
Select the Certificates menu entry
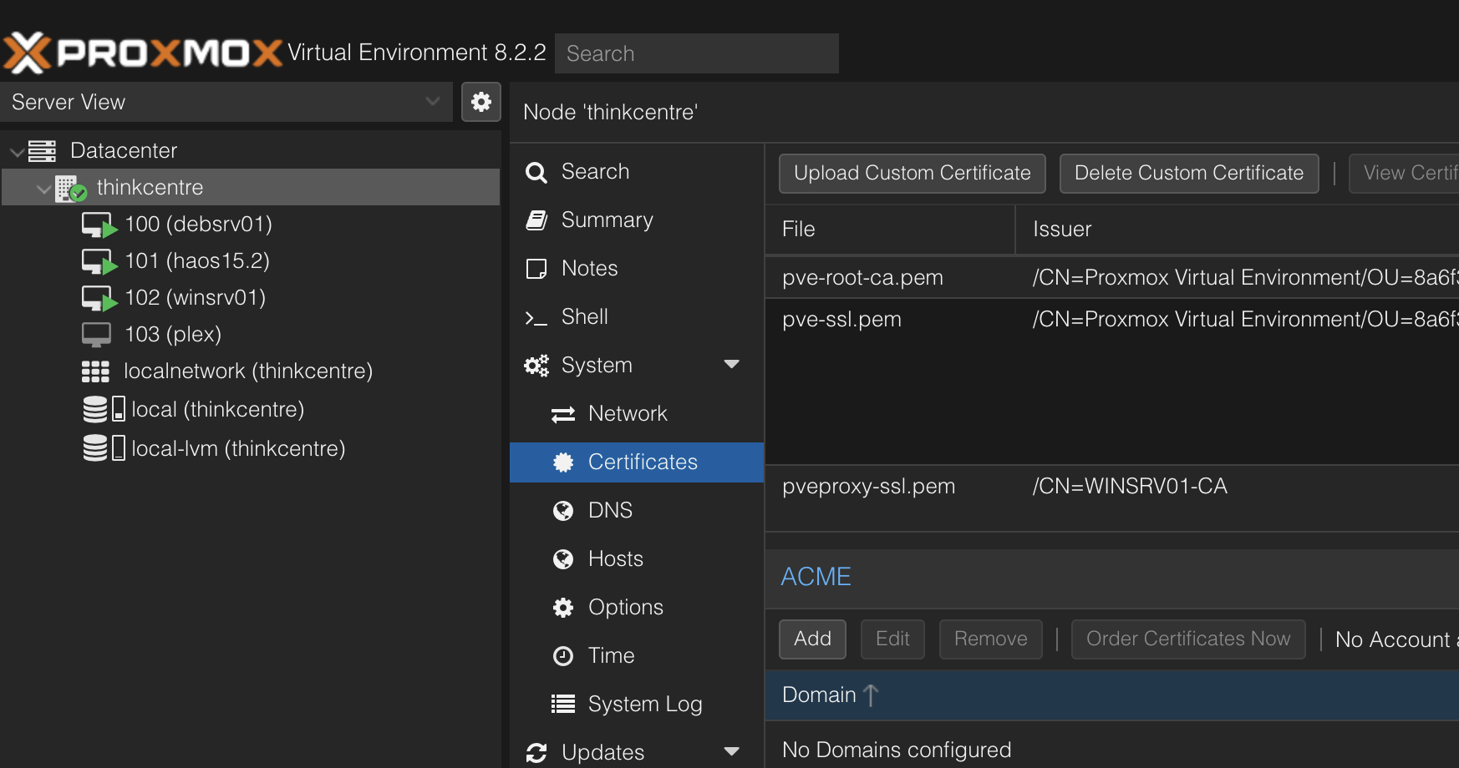pyautogui.click(x=637, y=462)
